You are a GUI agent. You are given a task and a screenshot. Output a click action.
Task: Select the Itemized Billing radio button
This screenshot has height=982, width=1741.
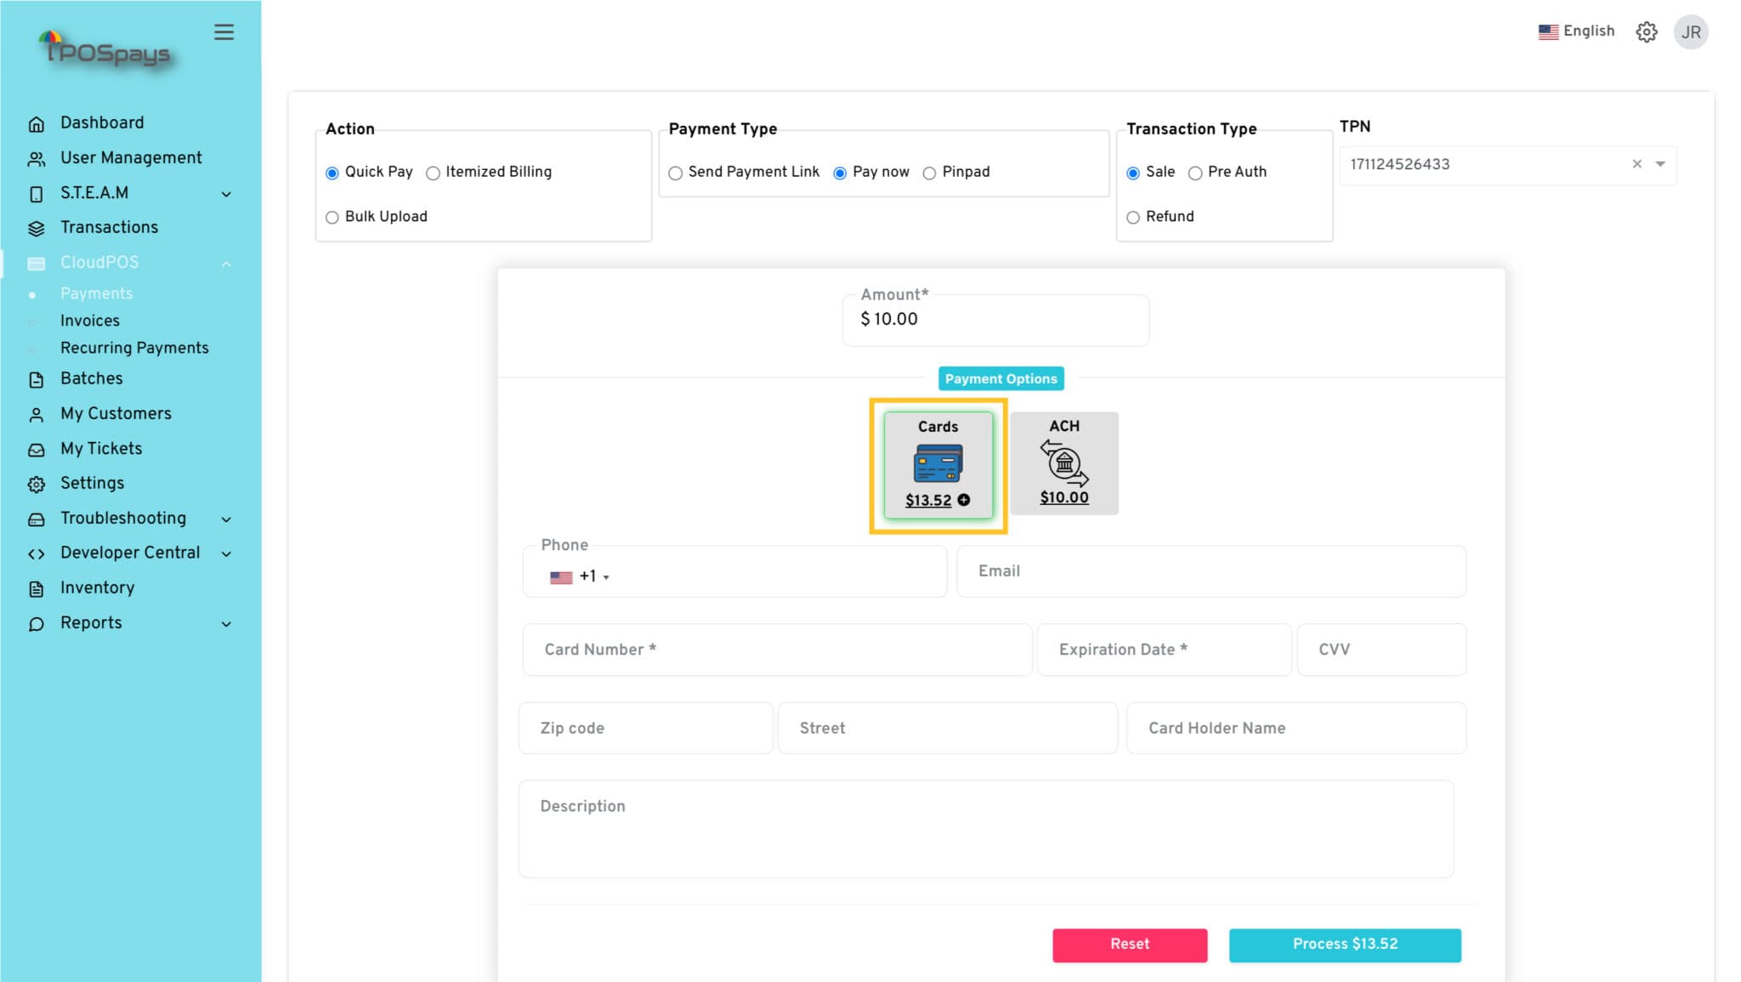[x=433, y=173]
